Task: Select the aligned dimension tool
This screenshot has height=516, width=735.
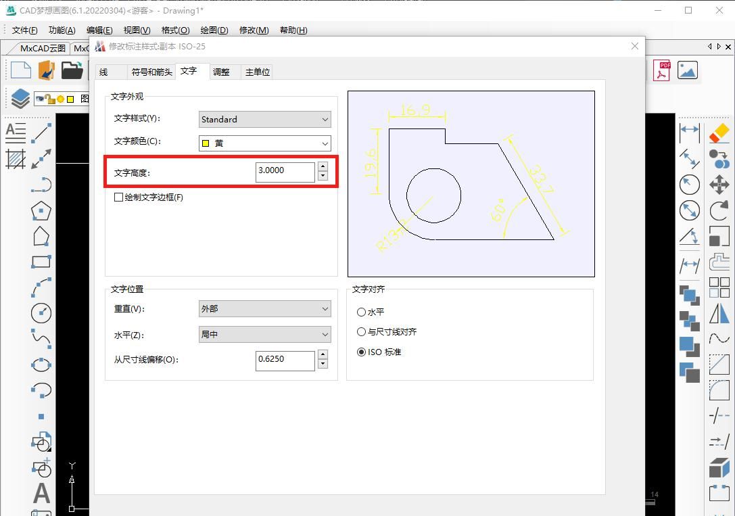Action: (689, 158)
